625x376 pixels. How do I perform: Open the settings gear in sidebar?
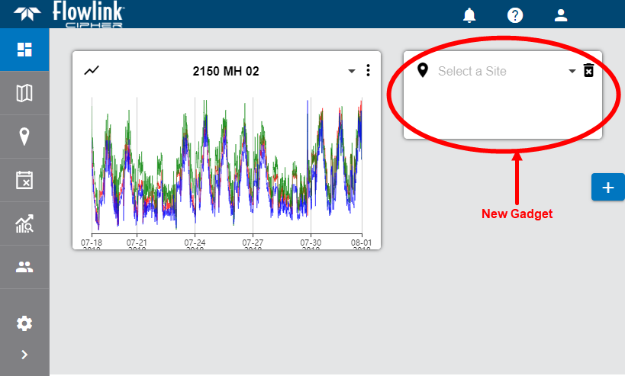(24, 323)
